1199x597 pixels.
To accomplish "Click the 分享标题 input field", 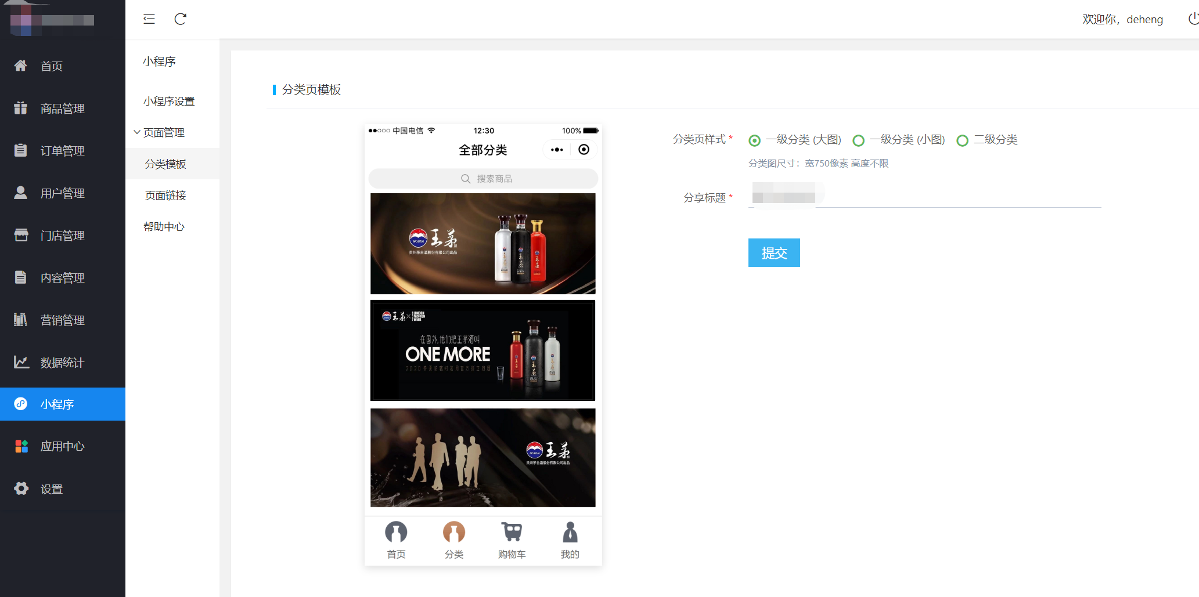I will [925, 194].
